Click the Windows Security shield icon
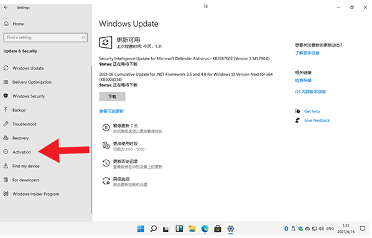 coord(6,96)
